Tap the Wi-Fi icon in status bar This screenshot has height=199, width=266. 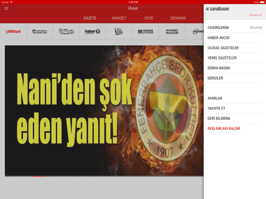12,2
